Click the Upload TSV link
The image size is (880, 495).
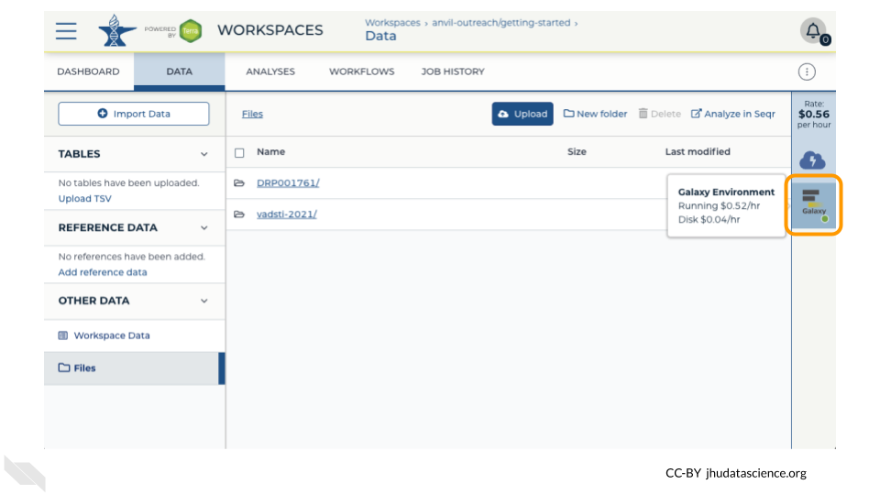click(84, 199)
